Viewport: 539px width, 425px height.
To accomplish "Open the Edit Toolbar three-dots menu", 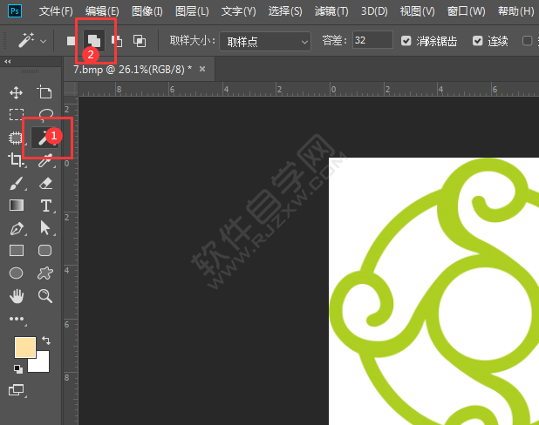I will [x=17, y=319].
